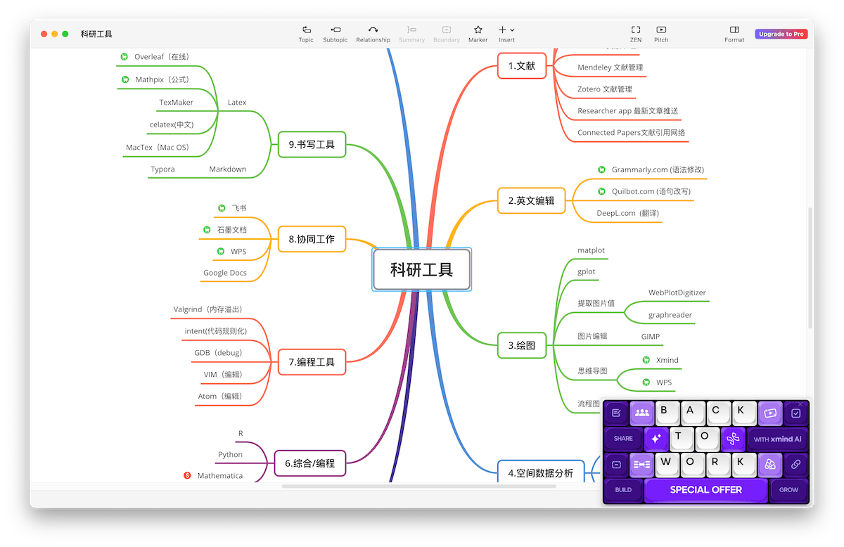Screen dimensions: 844x547
Task: Select the 2.英文编辑 main topic
Action: point(531,200)
